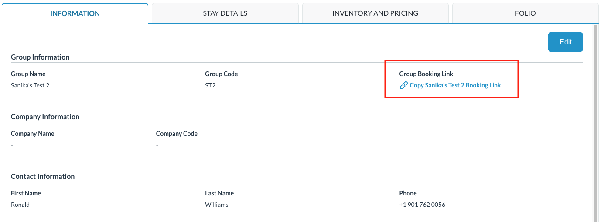The width and height of the screenshot is (604, 222).
Task: Copy Sanika's Test 2 Booking Link
Action: point(455,85)
